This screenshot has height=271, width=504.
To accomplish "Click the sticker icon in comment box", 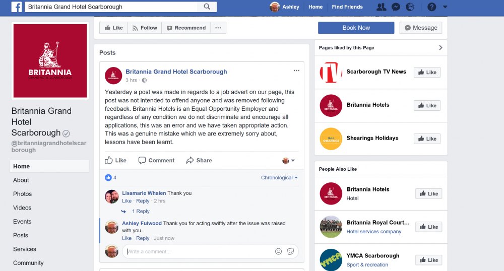I will pyautogui.click(x=291, y=251).
